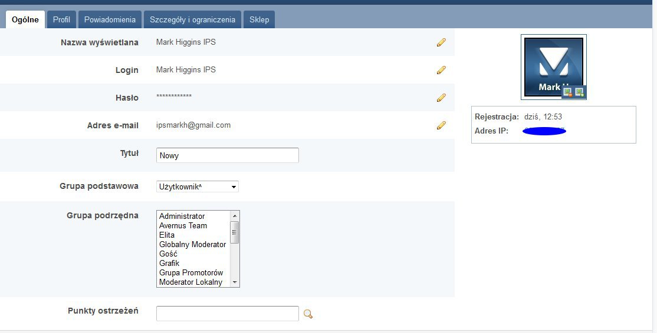The height and width of the screenshot is (333, 657).
Task: Select Globalny Moderator in the group list
Action: click(x=192, y=244)
